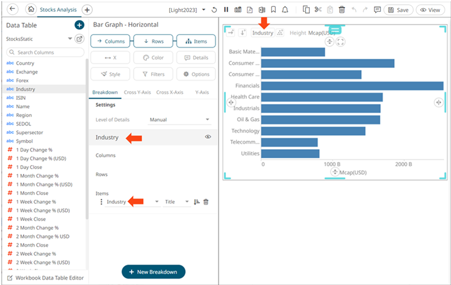Click the pause icon in the toolbar
Screen dimensions: 451x285
point(226,10)
